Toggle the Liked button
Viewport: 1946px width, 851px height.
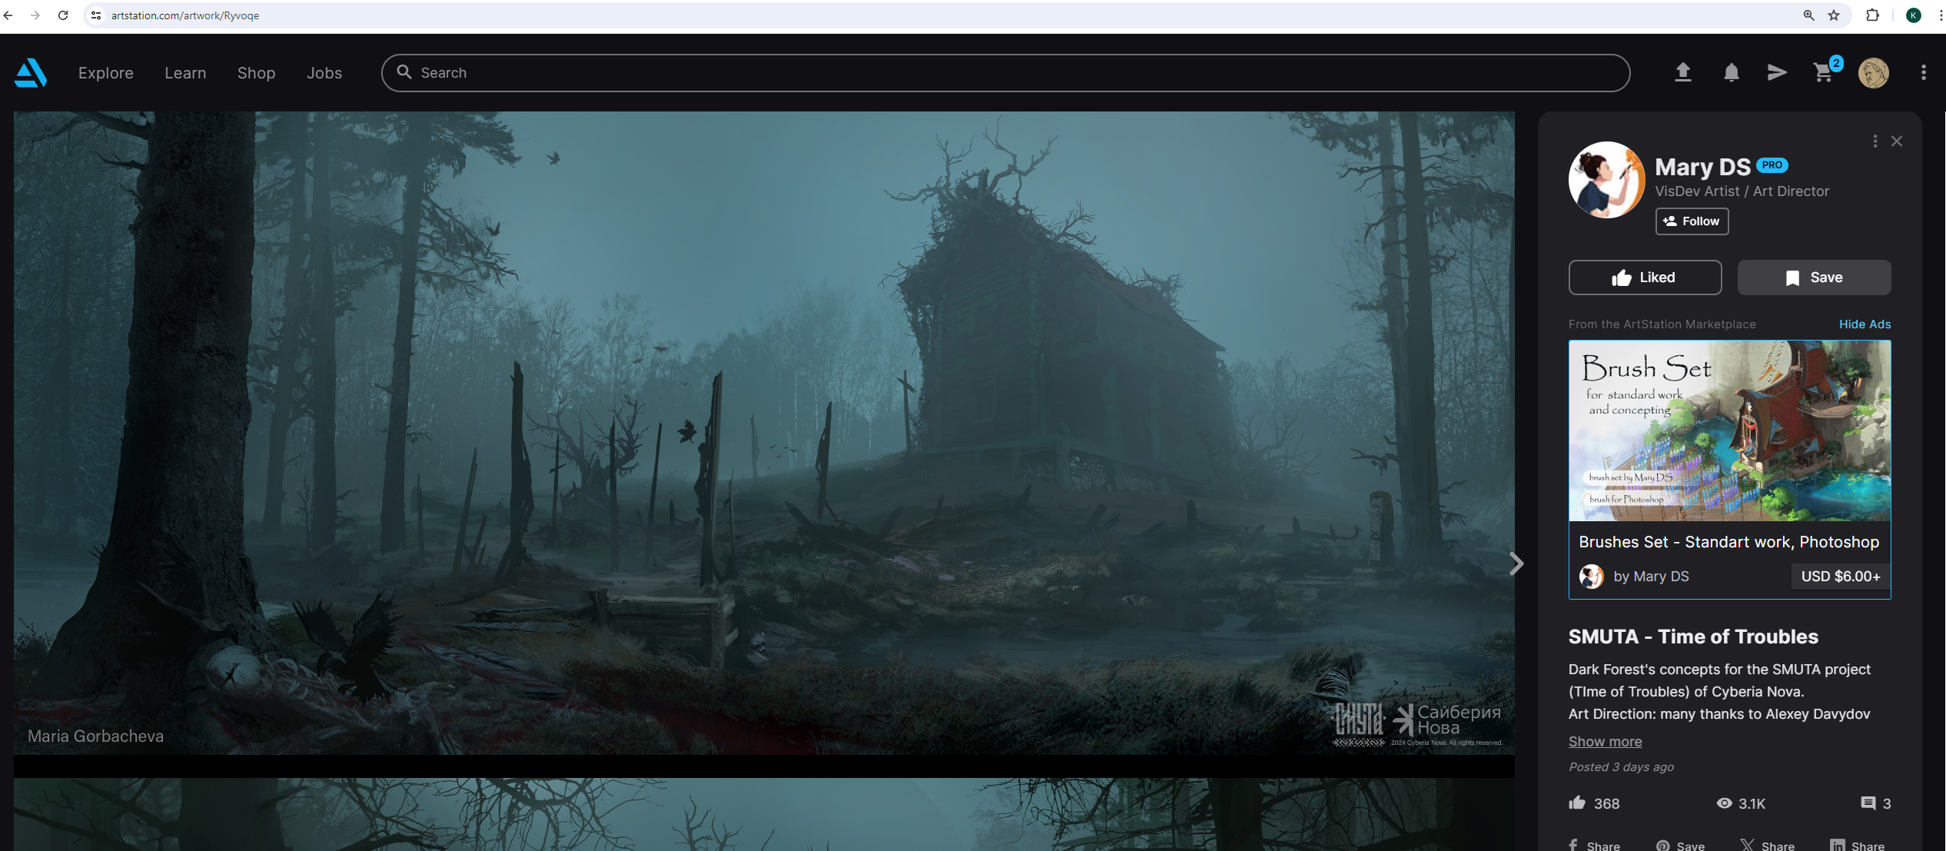click(x=1645, y=278)
